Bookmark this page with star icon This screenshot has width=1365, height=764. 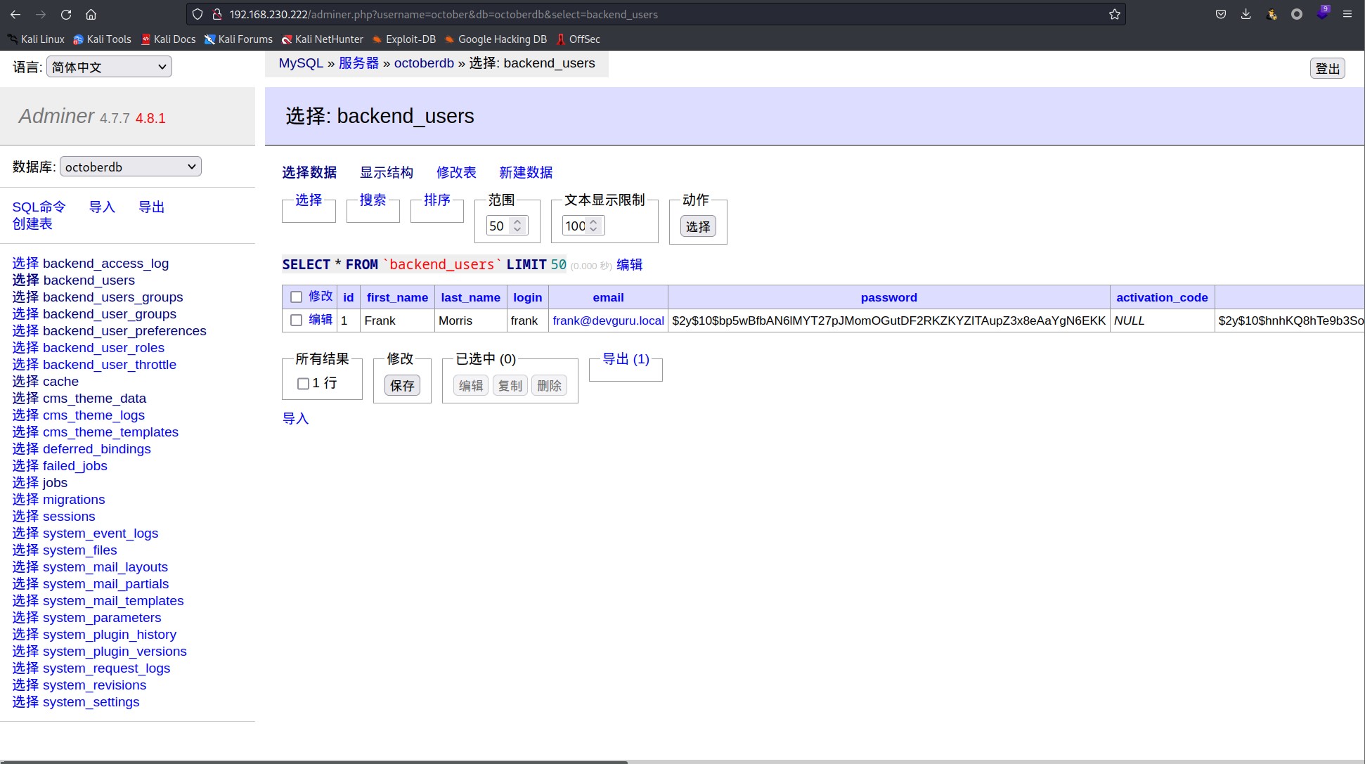[x=1114, y=14]
